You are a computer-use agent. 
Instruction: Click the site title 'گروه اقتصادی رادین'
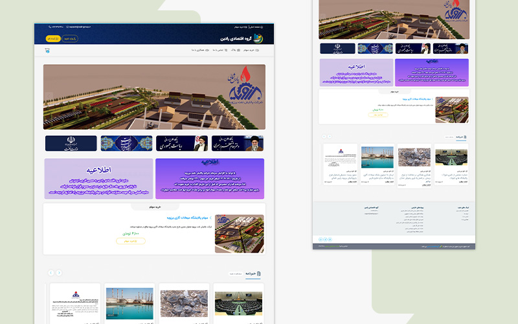click(x=236, y=39)
